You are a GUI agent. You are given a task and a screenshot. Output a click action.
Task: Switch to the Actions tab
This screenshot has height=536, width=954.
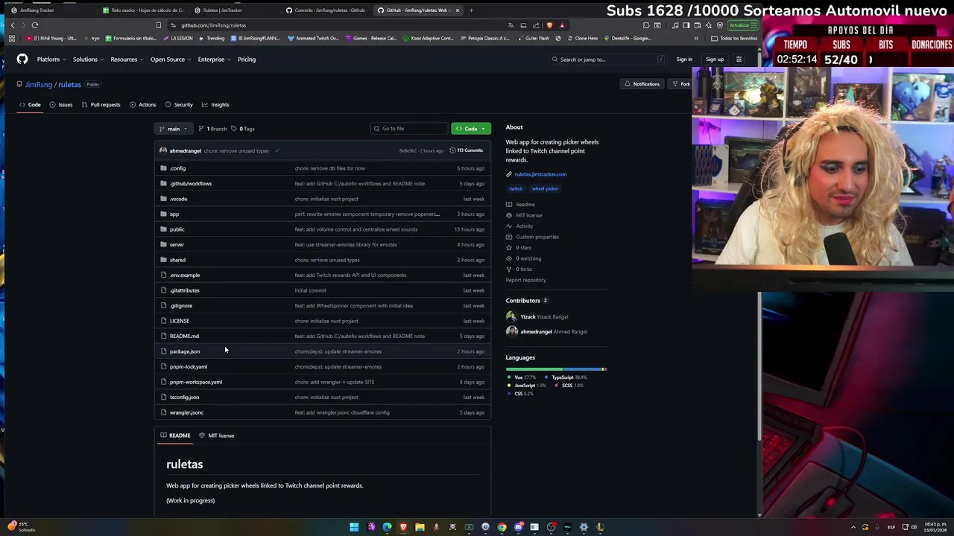142,104
